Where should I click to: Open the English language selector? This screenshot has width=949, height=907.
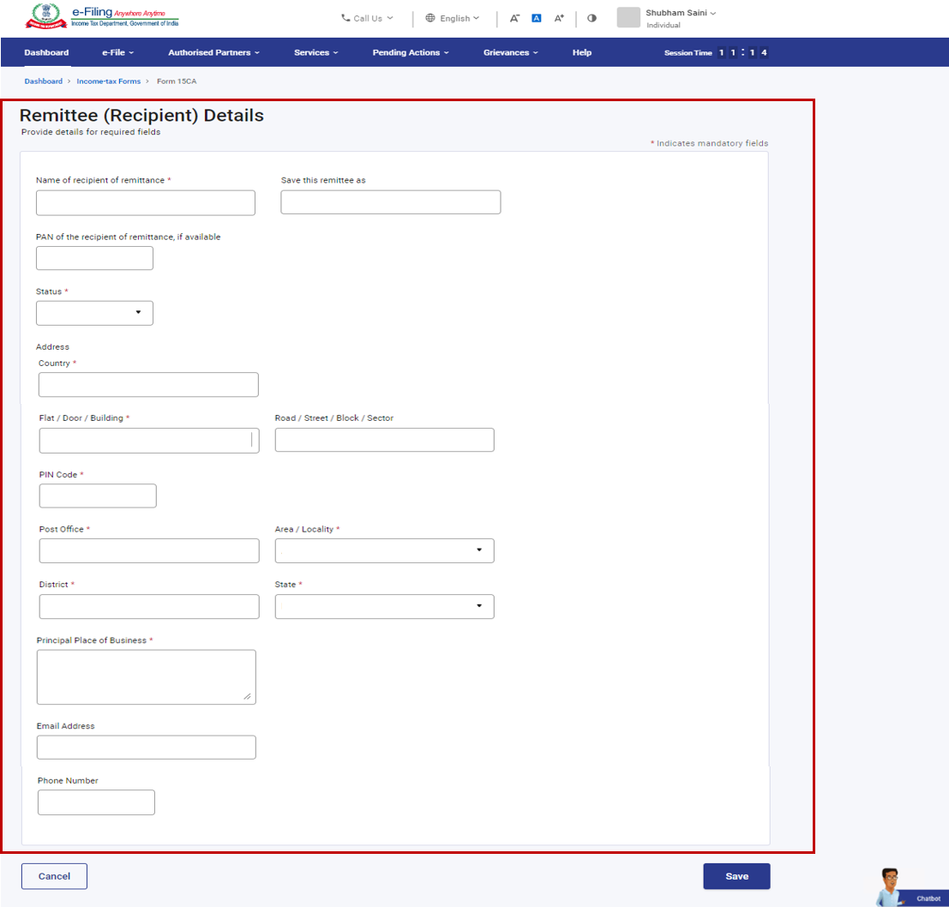pyautogui.click(x=453, y=18)
